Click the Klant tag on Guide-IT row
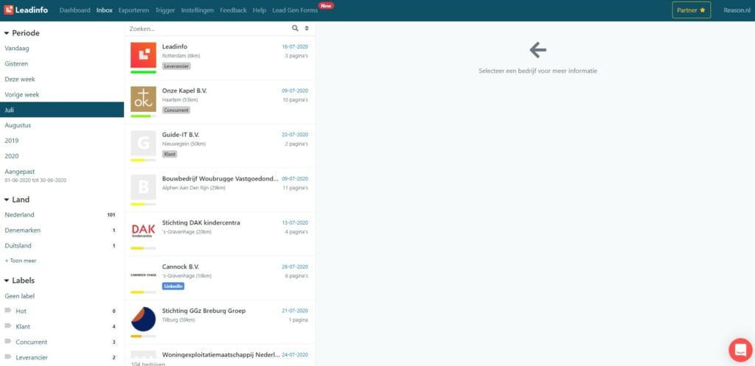The width and height of the screenshot is (755, 366). pyautogui.click(x=170, y=155)
